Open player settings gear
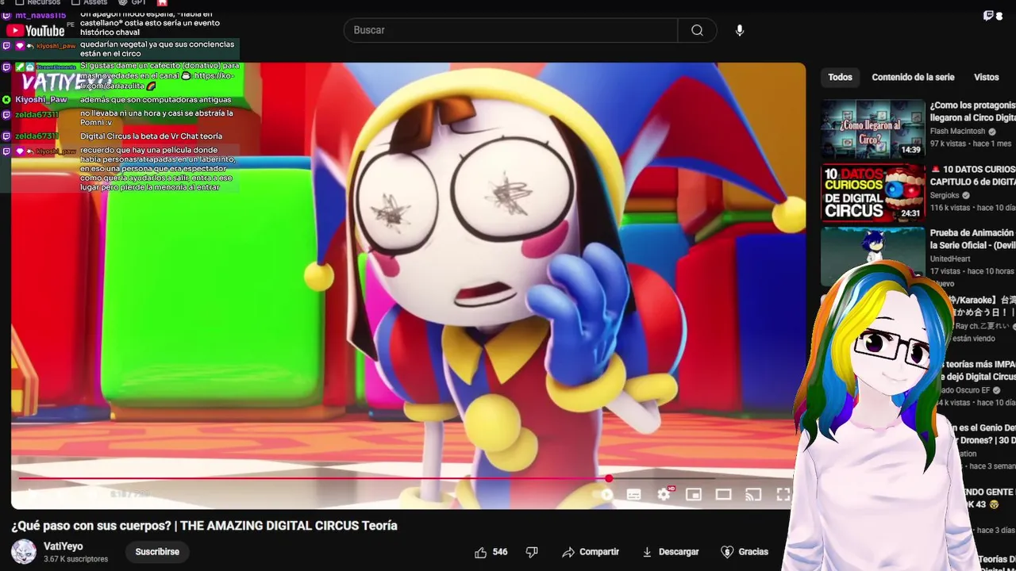This screenshot has width=1016, height=571. coord(664,494)
